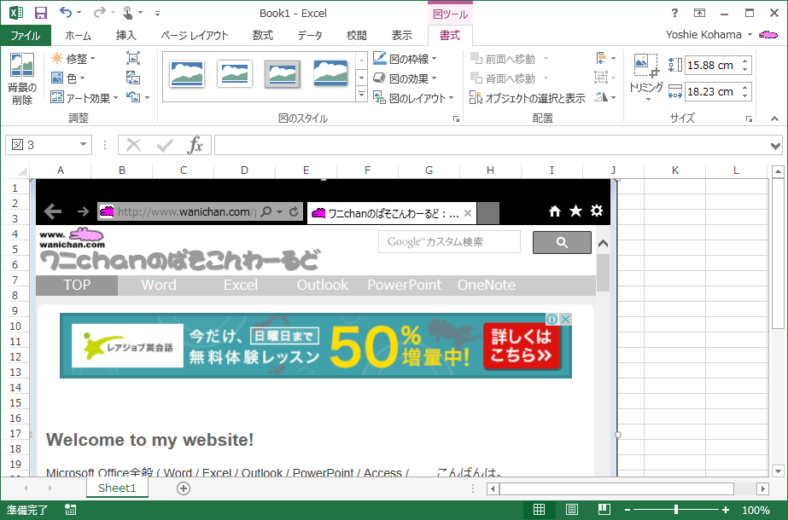The height and width of the screenshot is (520, 788).
Task: Click the Change Picture icon
Action: 133,78
